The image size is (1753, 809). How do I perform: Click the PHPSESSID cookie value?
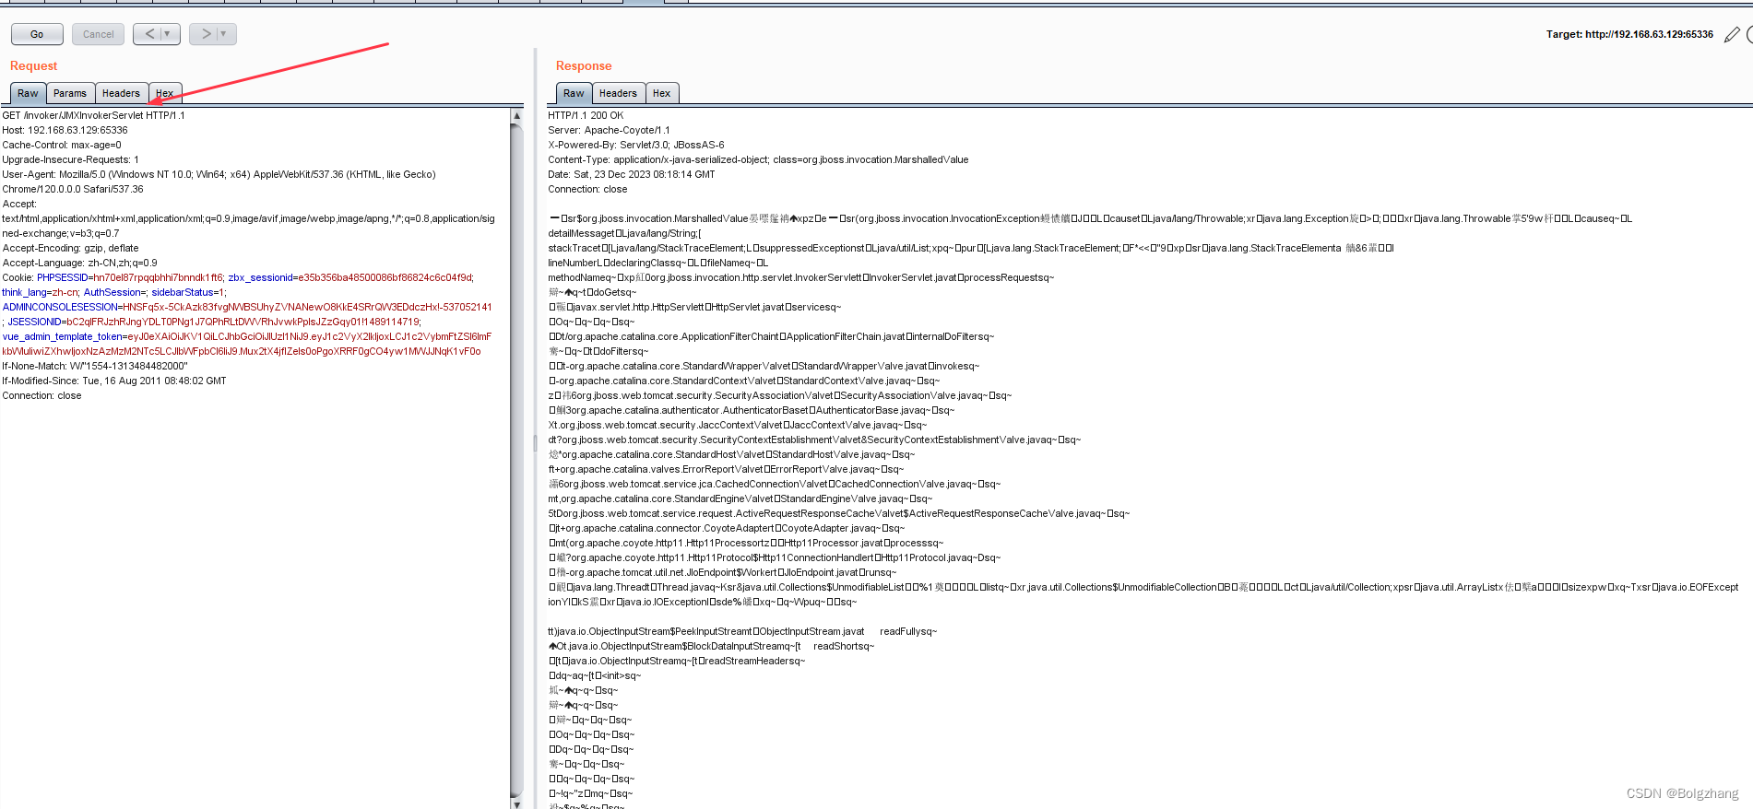pos(158,277)
